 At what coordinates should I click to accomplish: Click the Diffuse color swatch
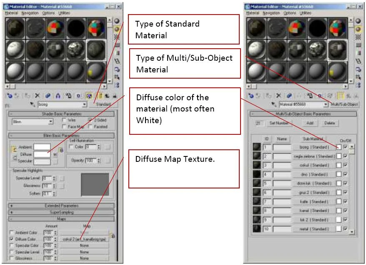tap(42, 154)
